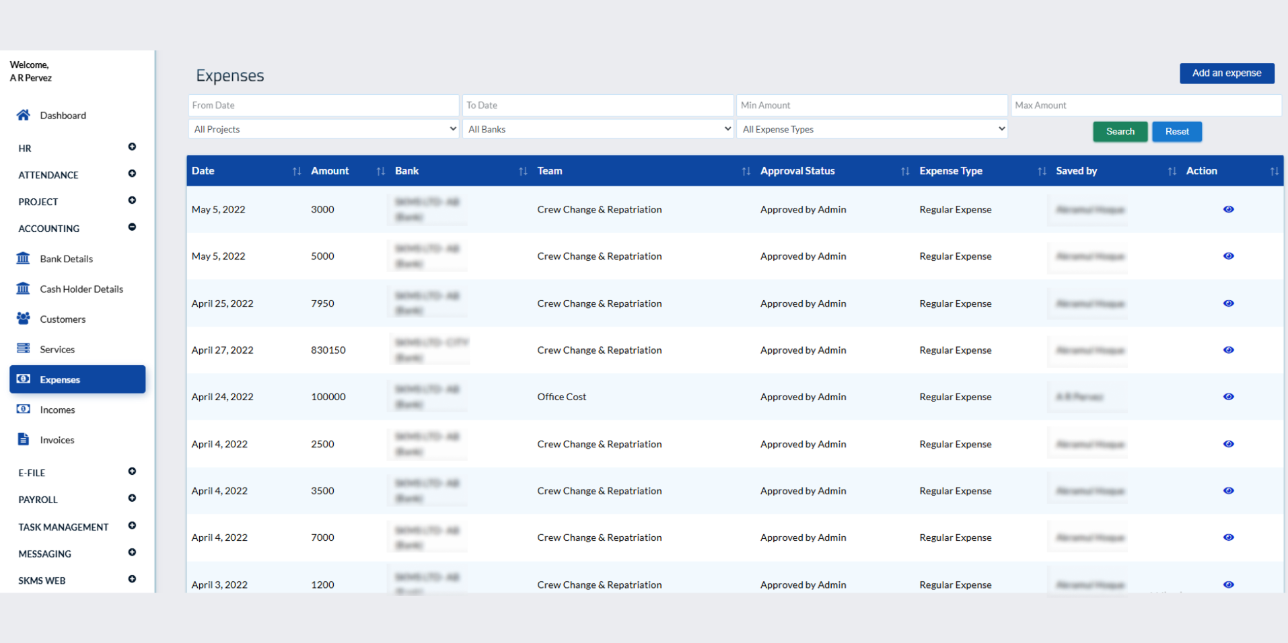1288x643 pixels.
Task: Open Dashboard via the home icon
Action: tap(24, 115)
